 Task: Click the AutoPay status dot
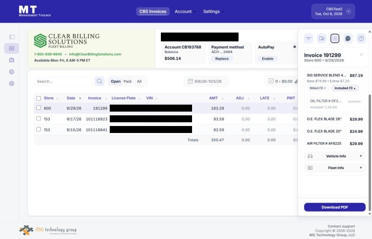click(x=294, y=47)
